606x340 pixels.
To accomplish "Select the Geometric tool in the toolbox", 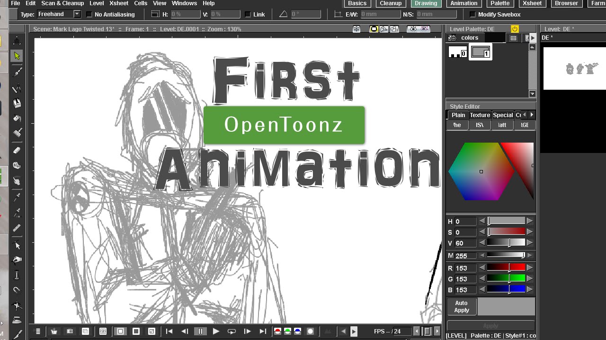I will pyautogui.click(x=17, y=88).
